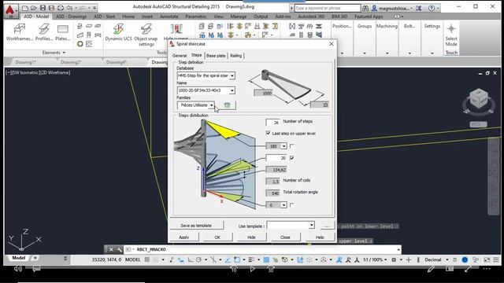Toggle the checkbox next to the 20 field

click(x=292, y=158)
